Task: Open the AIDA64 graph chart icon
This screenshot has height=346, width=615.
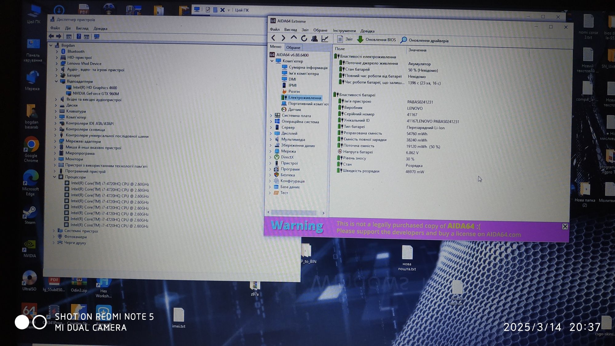Action: click(325, 39)
